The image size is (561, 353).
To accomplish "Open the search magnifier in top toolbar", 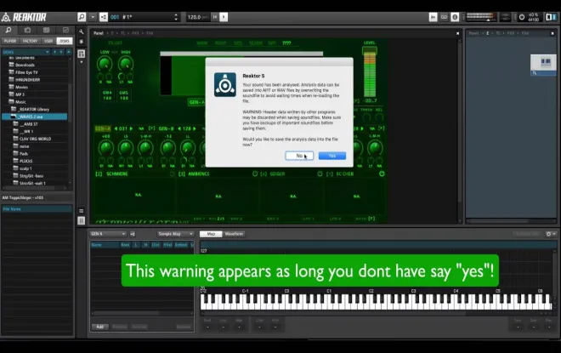I will 82,17.
